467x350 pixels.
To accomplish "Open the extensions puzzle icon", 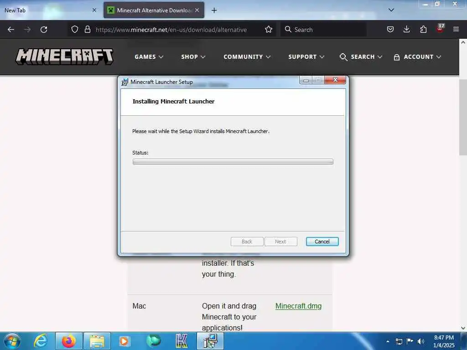I will pos(423,30).
